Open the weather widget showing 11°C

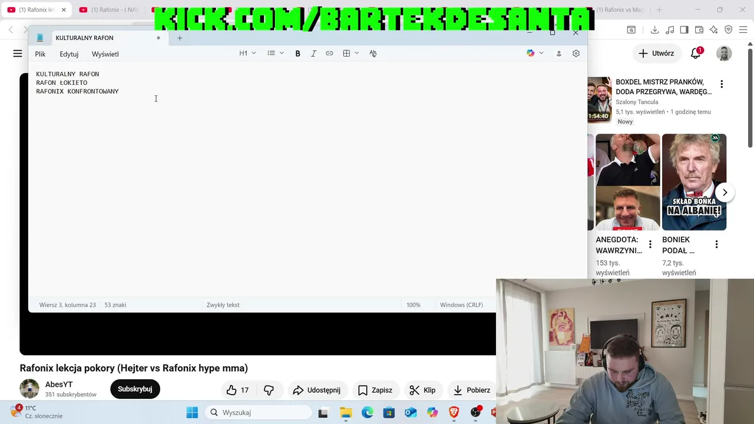click(x=37, y=412)
